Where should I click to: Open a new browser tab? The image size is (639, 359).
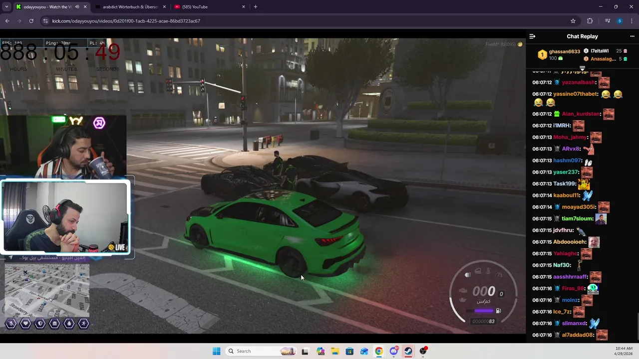point(255,6)
